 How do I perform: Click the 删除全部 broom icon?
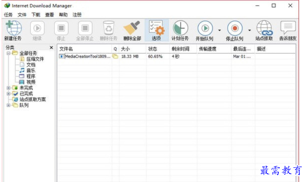tap(132, 28)
